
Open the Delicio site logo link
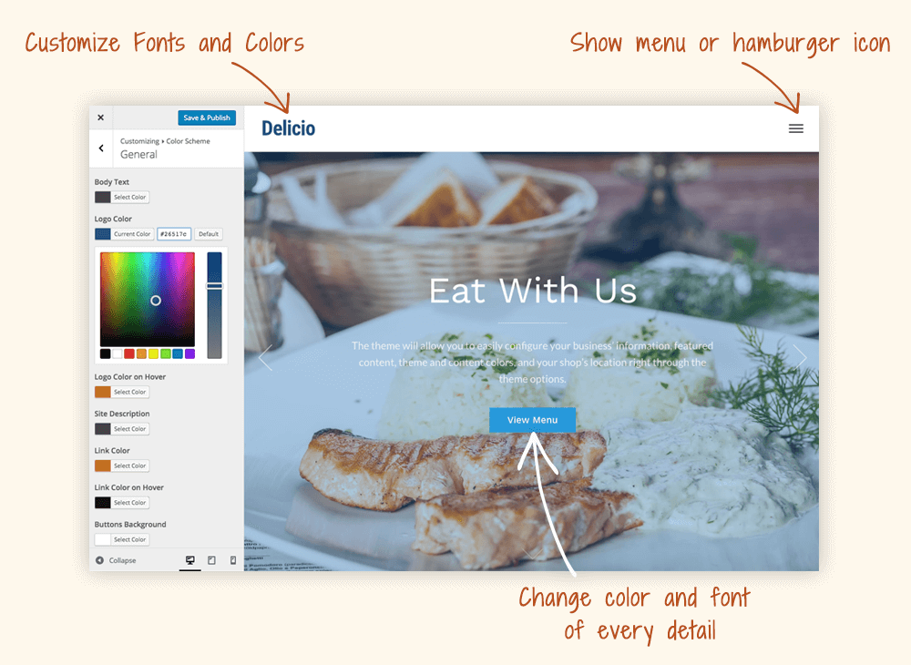288,128
